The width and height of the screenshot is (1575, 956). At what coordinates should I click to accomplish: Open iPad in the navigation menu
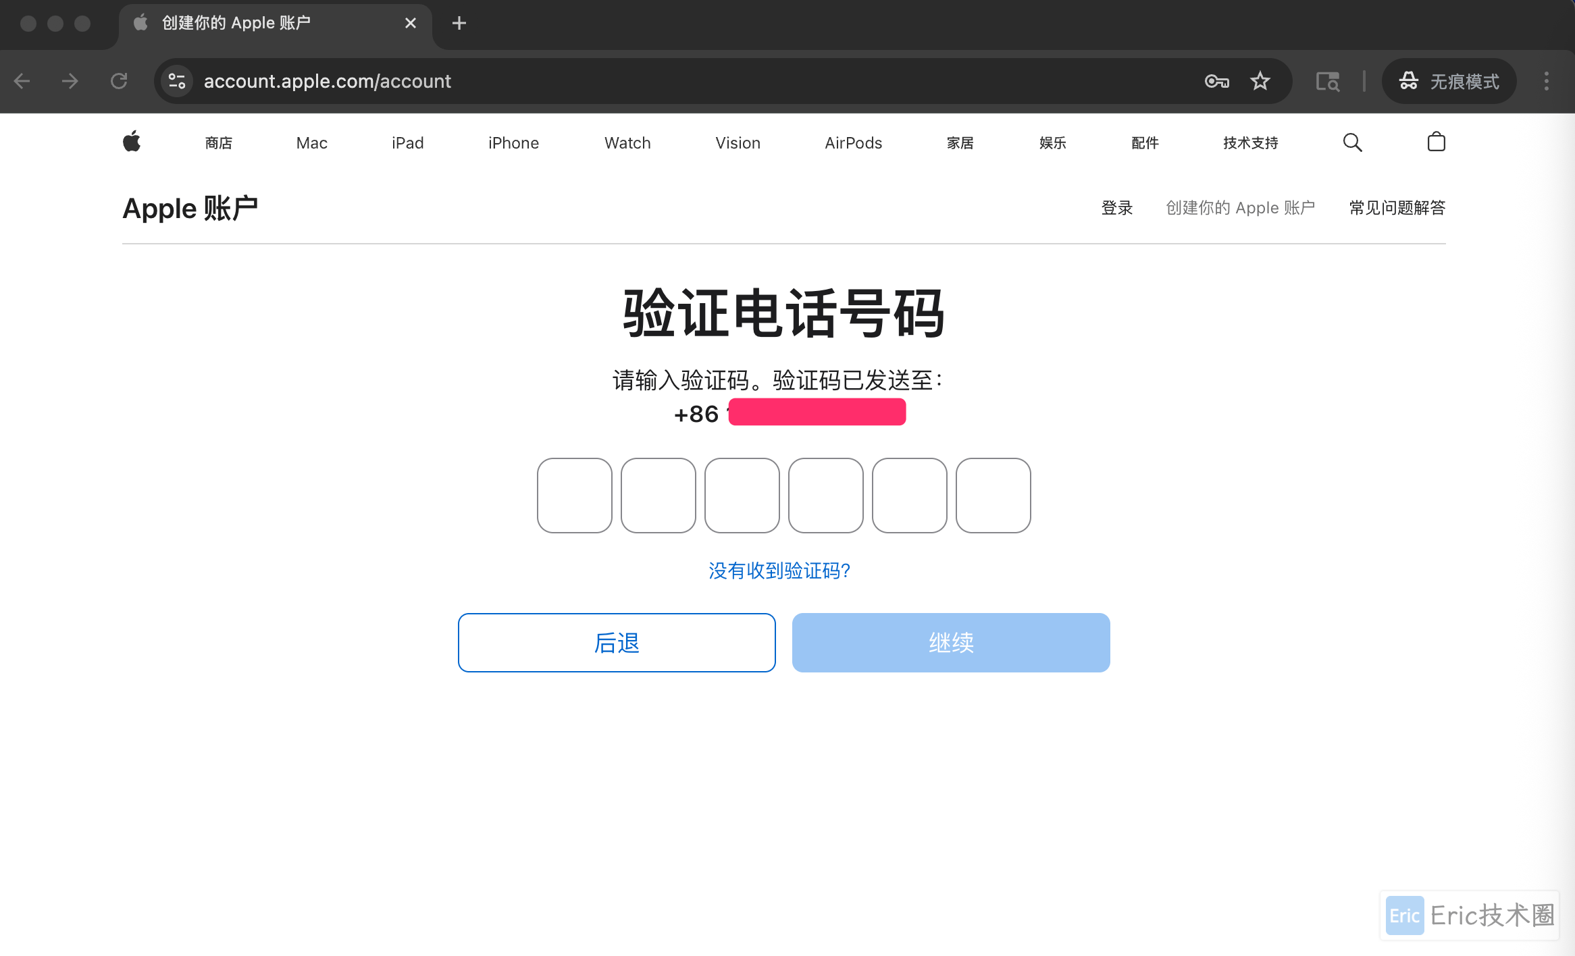pyautogui.click(x=408, y=143)
